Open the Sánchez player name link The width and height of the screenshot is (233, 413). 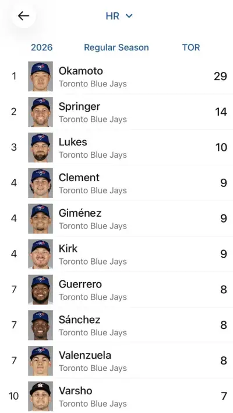pyautogui.click(x=79, y=320)
